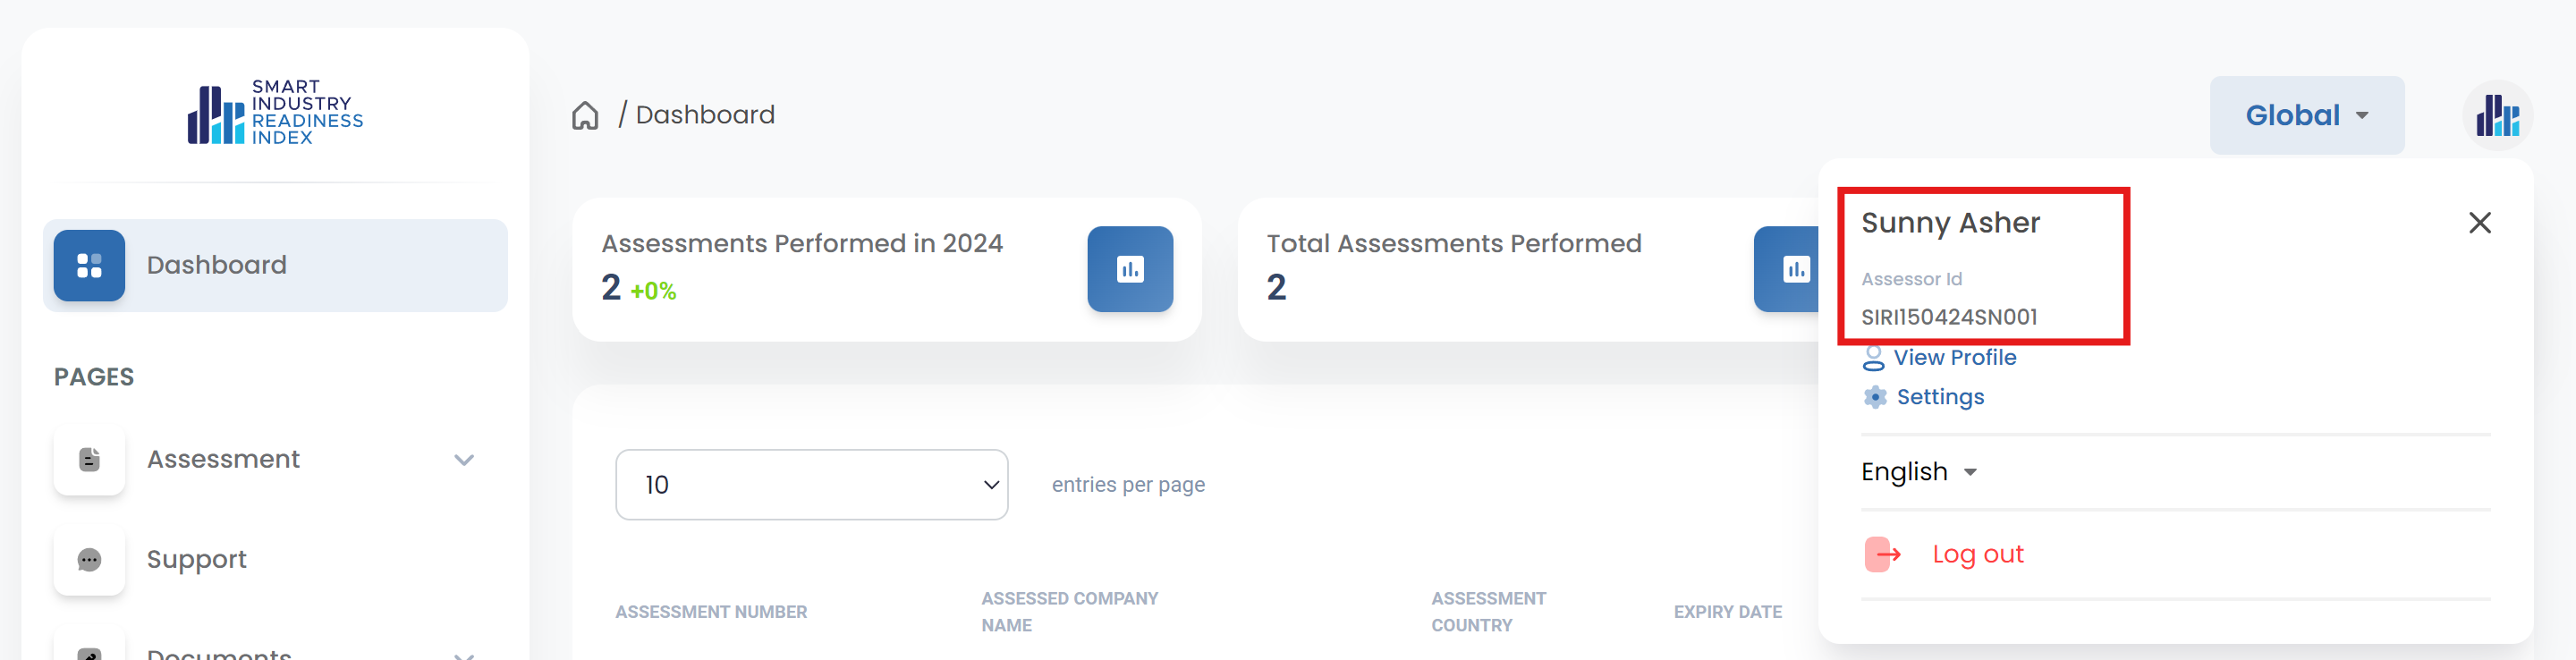
Task: Sort by Expiry Date column header
Action: pyautogui.click(x=1727, y=611)
